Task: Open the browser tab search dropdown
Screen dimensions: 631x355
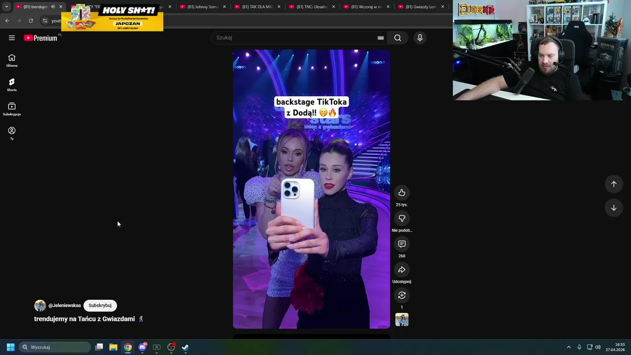Action: (x=6, y=7)
